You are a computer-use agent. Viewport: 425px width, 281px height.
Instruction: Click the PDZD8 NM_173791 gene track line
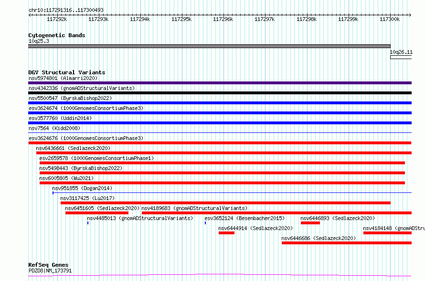(x=220, y=275)
